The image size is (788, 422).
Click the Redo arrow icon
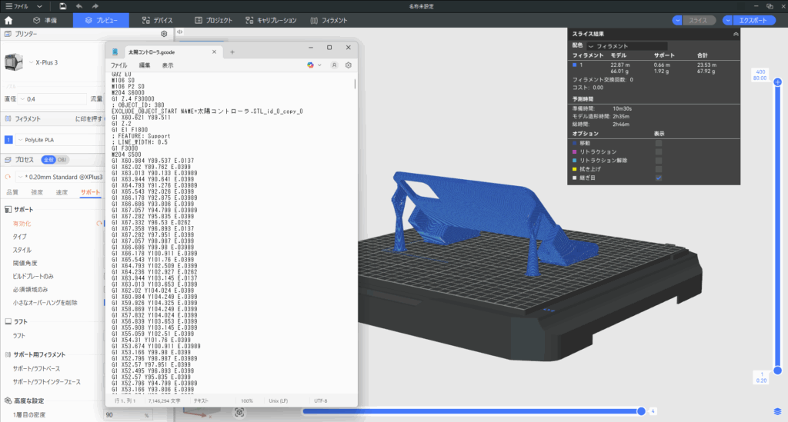[94, 6]
